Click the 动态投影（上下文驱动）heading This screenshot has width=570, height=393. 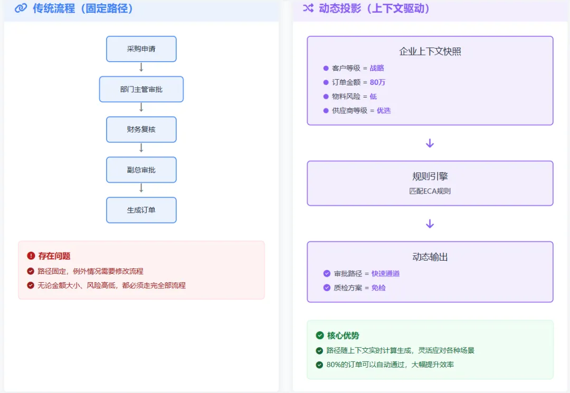[x=375, y=8]
